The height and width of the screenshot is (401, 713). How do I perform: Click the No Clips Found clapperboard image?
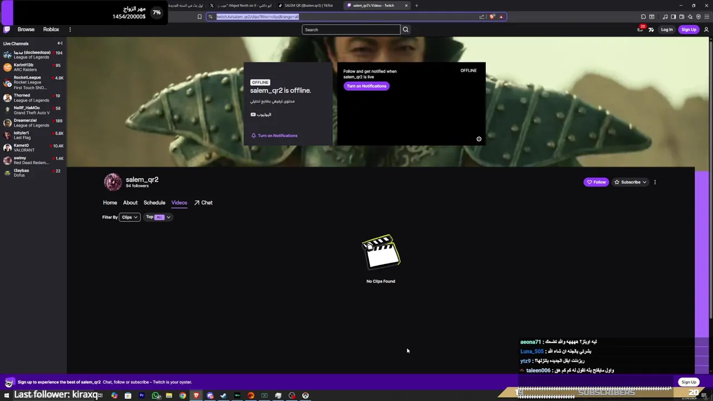coord(381,252)
